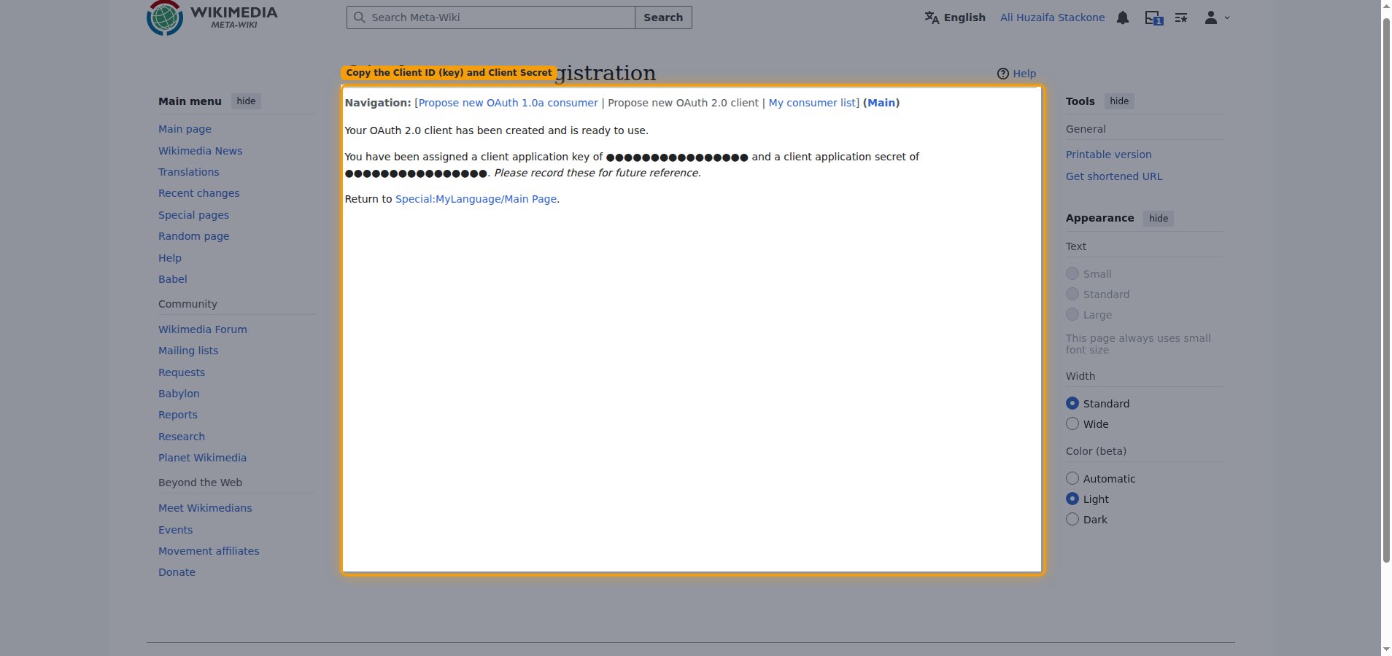Click 'Your OAuth 2.0 client has been created' text
This screenshot has height=656, width=1392.
point(496,130)
